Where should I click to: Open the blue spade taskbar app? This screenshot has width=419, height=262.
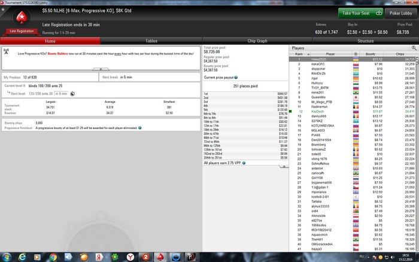176,257
